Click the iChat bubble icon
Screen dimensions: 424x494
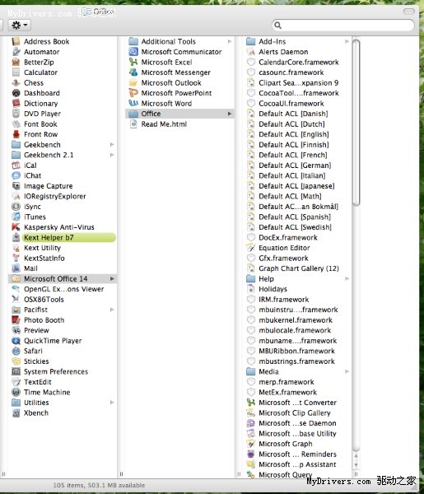coord(16,175)
